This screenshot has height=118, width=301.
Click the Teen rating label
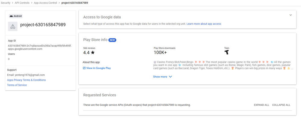pos(227,48)
